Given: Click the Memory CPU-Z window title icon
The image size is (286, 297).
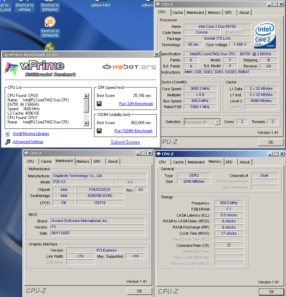Looking at the screenshot, I should click(x=159, y=154).
